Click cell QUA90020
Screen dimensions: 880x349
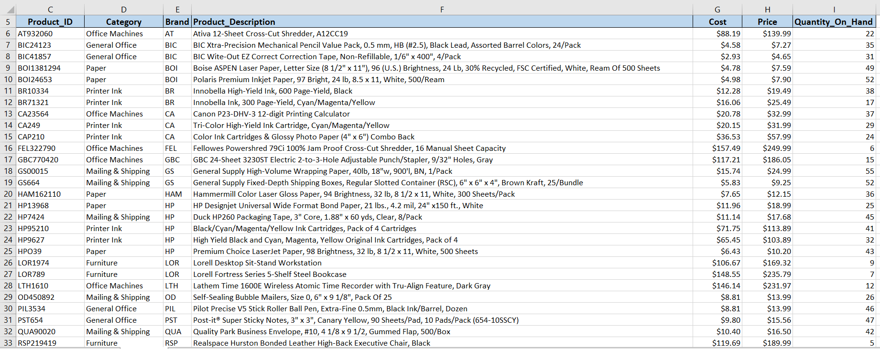[x=50, y=331]
